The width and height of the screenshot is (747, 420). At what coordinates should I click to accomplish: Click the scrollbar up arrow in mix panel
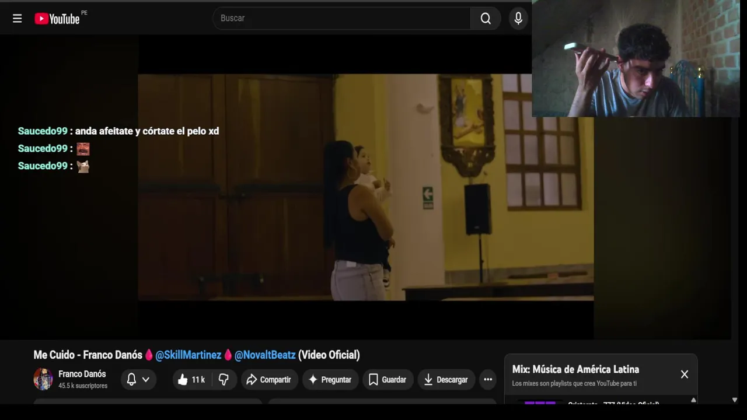(x=693, y=400)
